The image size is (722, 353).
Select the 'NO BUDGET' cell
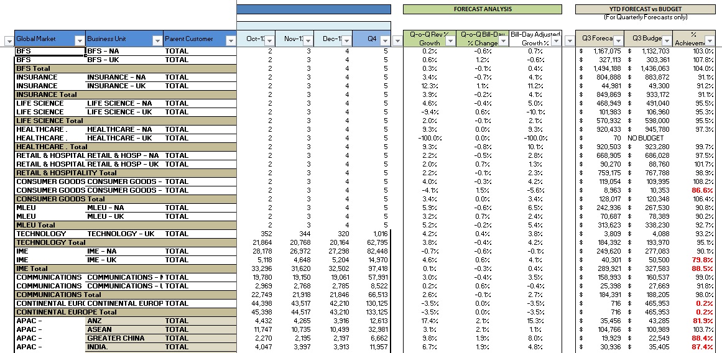pos(649,138)
